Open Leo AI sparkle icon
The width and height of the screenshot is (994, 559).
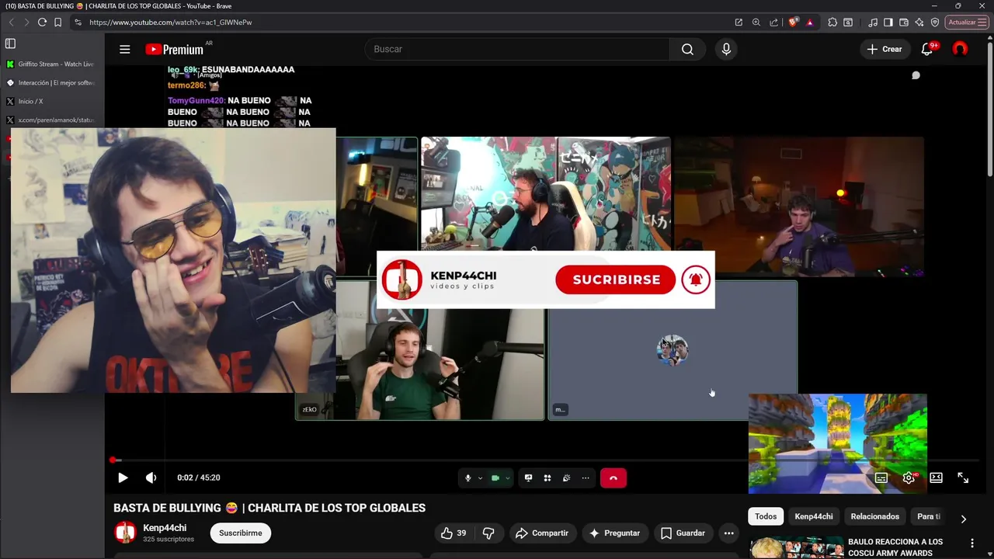click(919, 23)
